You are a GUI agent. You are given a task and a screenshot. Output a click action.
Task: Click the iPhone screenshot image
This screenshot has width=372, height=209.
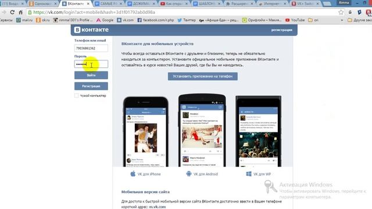pos(146,132)
